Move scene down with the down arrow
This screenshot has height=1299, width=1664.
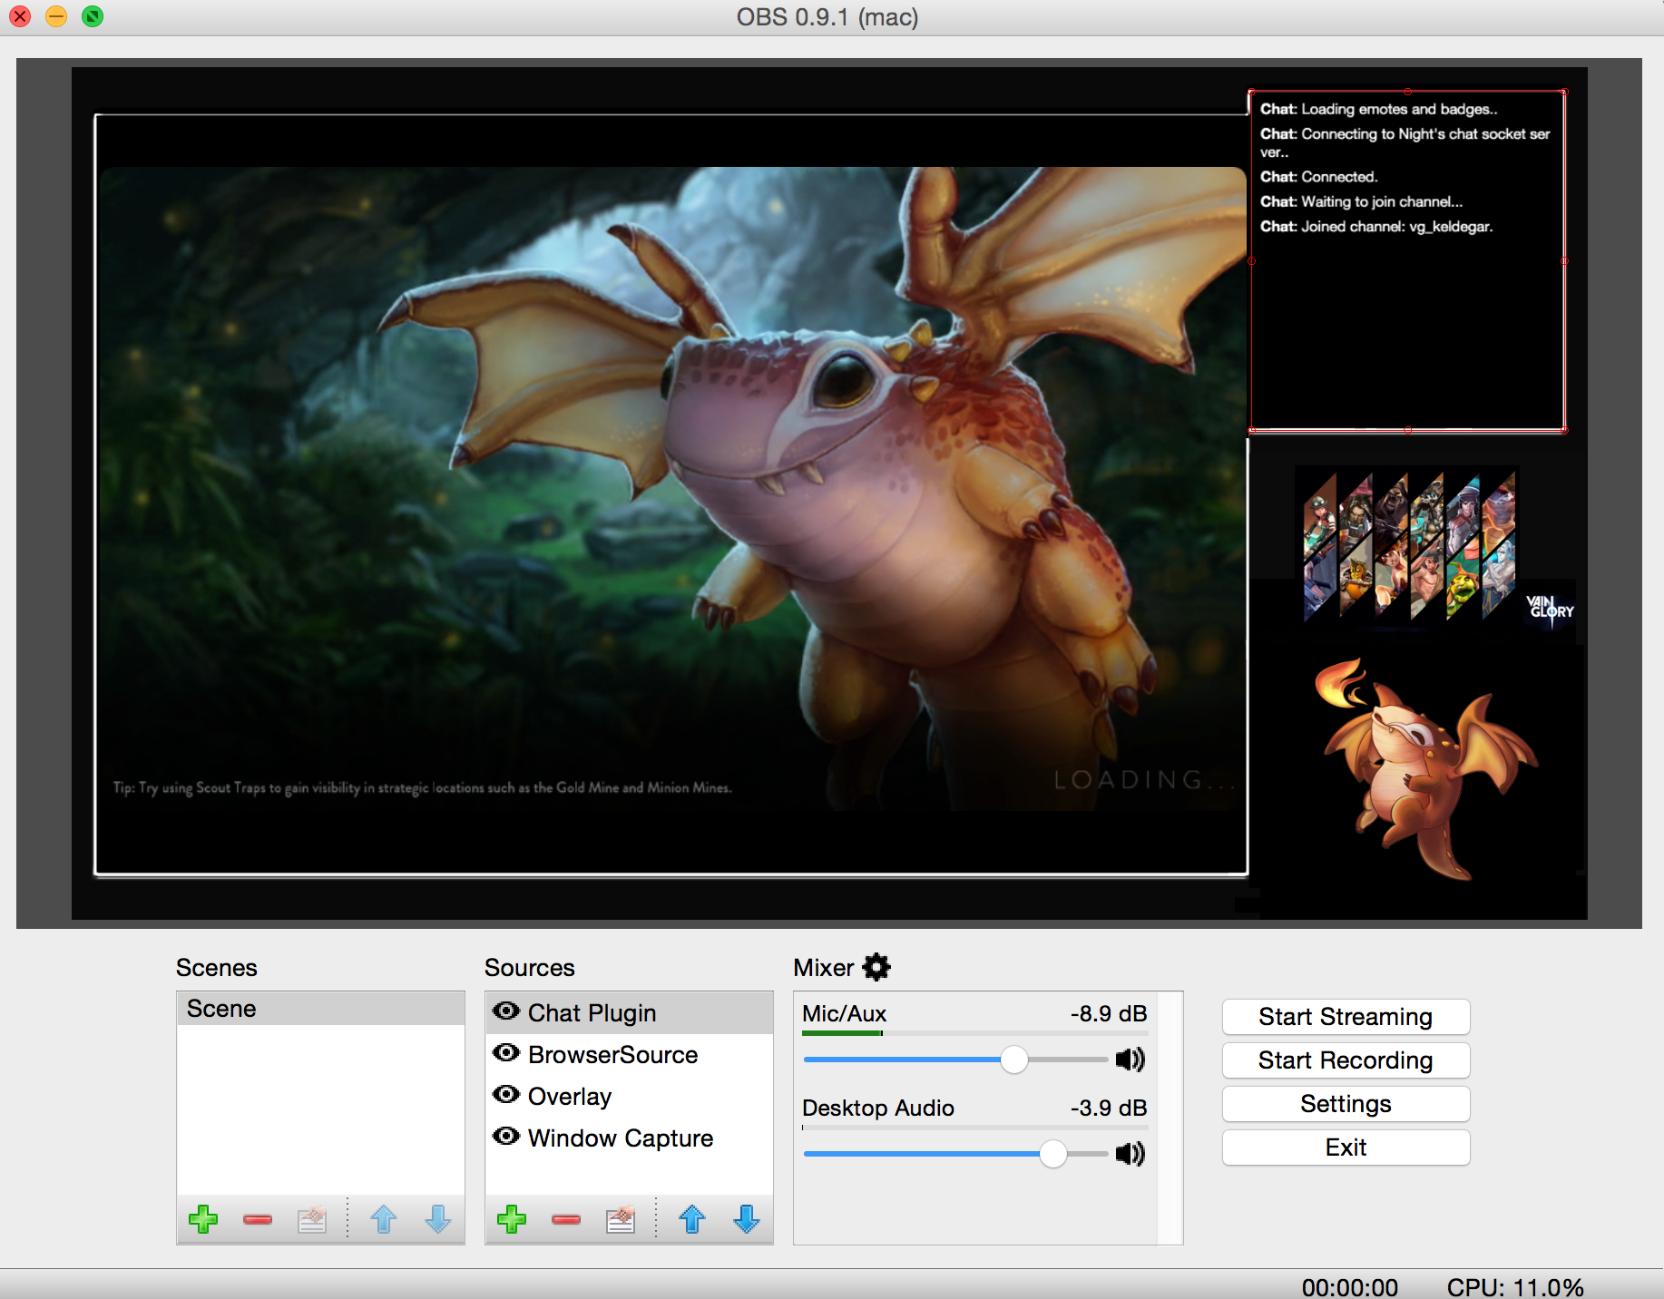point(438,1219)
